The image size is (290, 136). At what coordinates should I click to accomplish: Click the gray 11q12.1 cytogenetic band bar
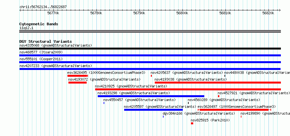click(x=150, y=31)
